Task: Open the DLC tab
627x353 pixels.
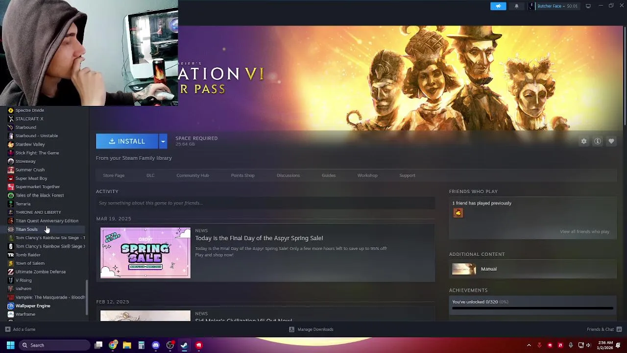Action: click(150, 176)
